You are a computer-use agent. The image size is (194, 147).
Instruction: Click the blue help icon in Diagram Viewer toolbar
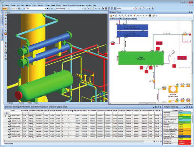(156, 15)
